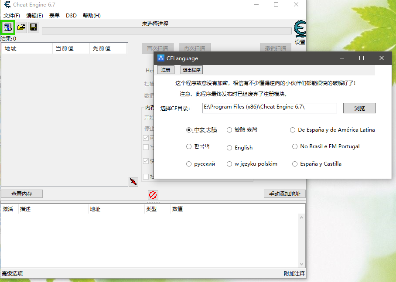Open the 文件(F) menu
Image resolution: width=396 pixels, height=282 pixels.
12,15
